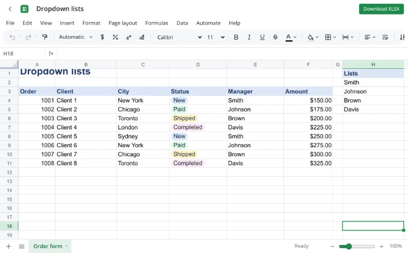Zoom out with the minus button

(x=332, y=246)
